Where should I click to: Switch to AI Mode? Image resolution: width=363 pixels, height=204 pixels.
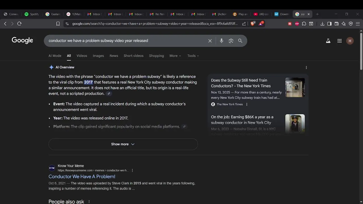coord(55,56)
